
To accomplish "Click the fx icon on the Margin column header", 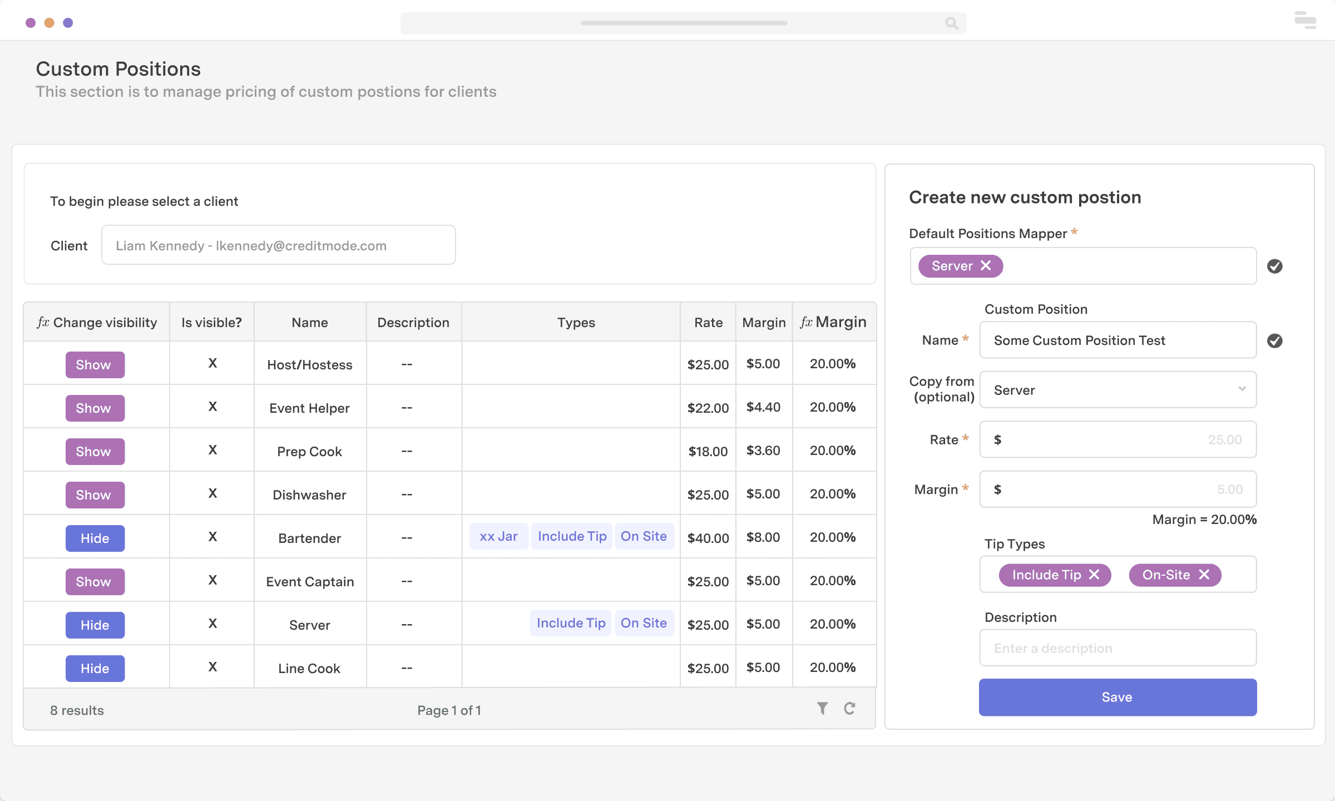I will tap(806, 322).
